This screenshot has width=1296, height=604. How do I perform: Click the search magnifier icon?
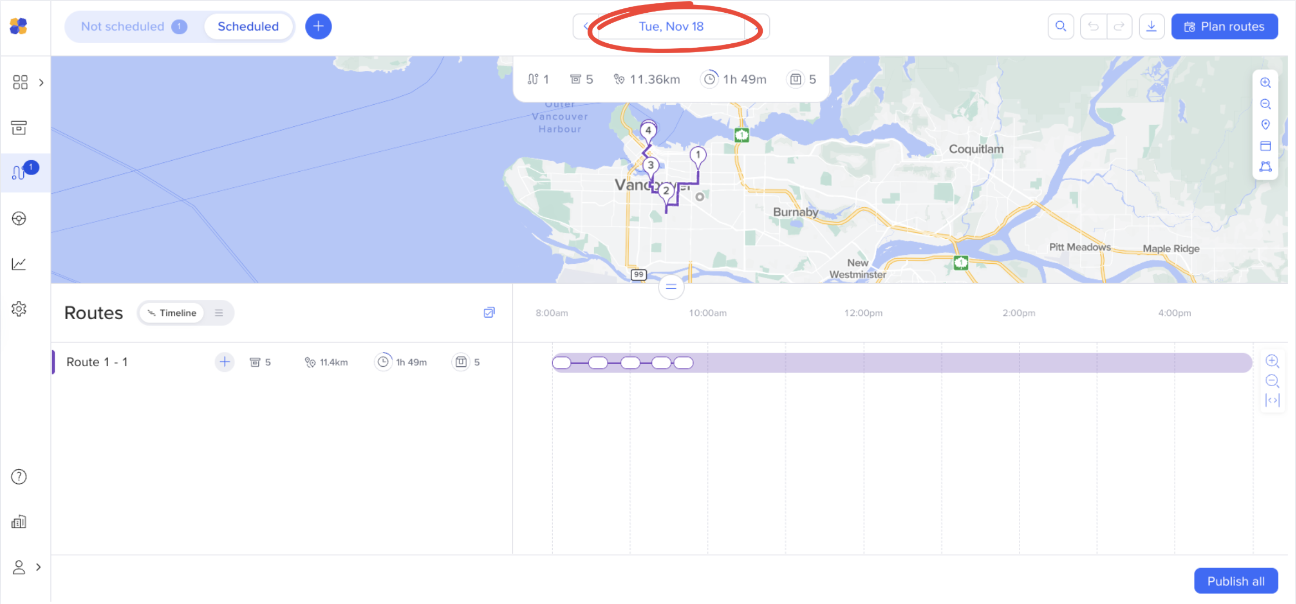click(1060, 27)
